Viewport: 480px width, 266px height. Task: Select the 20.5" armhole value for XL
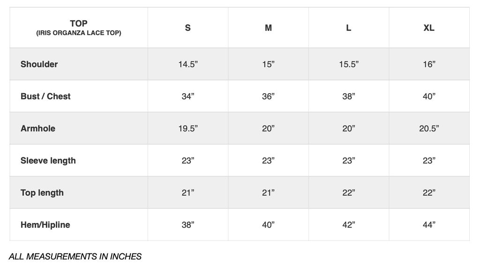pyautogui.click(x=429, y=128)
